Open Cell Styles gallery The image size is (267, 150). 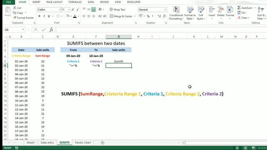(x=201, y=13)
